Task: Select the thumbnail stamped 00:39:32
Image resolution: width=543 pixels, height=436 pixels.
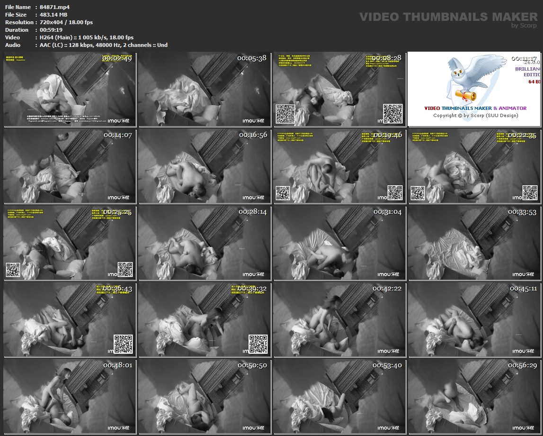Action: point(205,319)
